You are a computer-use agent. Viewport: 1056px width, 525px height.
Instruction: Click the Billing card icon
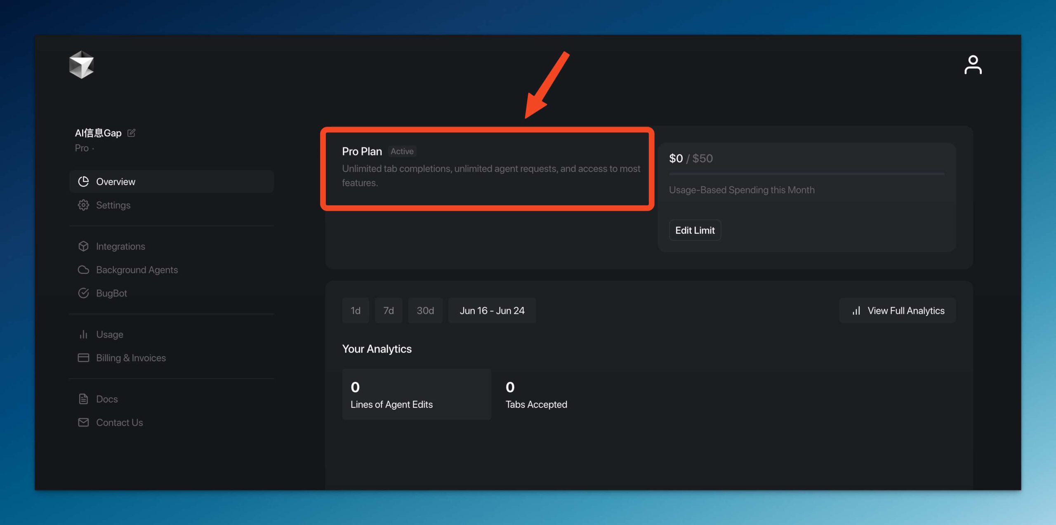(83, 358)
